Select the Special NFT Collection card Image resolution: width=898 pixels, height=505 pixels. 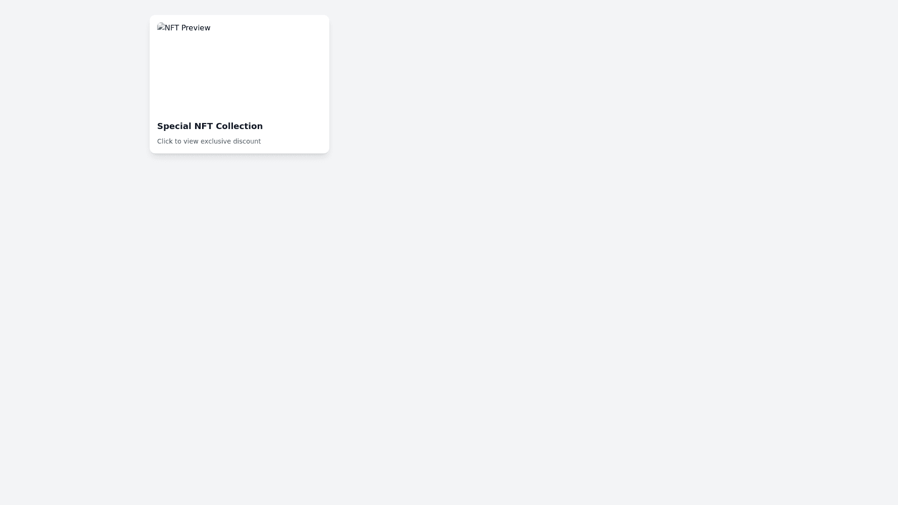pos(239,84)
